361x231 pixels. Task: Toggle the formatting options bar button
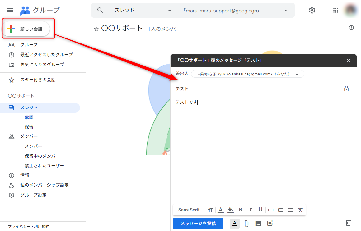235,223
